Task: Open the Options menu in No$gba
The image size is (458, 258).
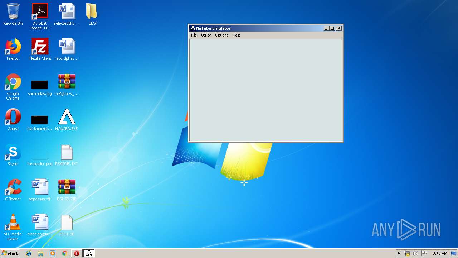Action: tap(221, 35)
